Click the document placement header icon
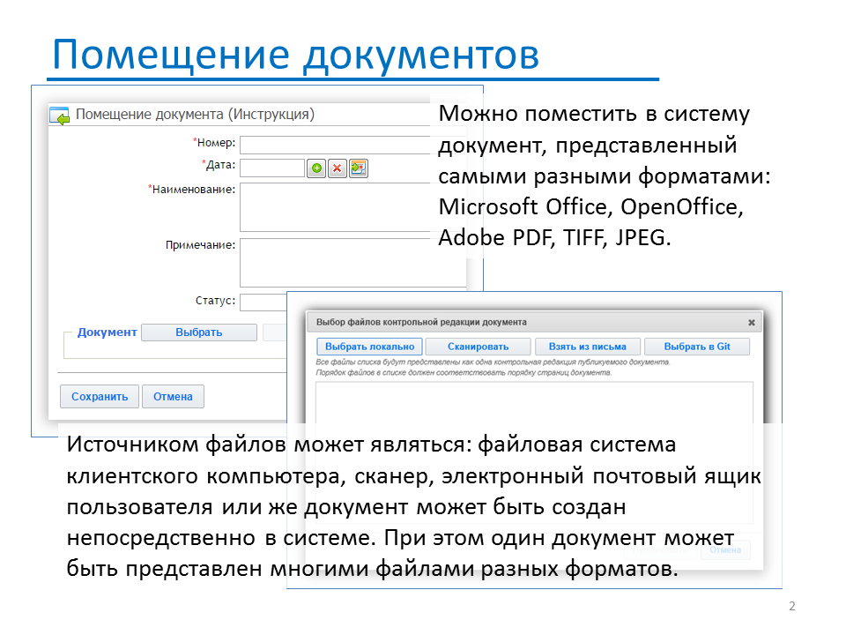The height and width of the screenshot is (635, 846). click(59, 116)
